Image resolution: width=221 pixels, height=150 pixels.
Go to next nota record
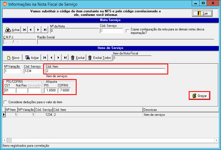(x=38, y=30)
